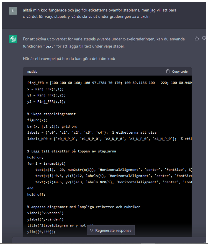Click the 'Här är ett exempel' sentence
208x244 pixels.
(x=69, y=59)
